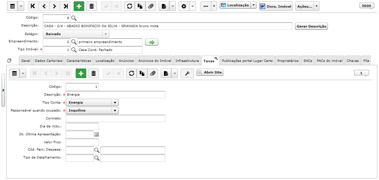Open the Características tab
This screenshot has height=180, width=379.
[79, 61]
